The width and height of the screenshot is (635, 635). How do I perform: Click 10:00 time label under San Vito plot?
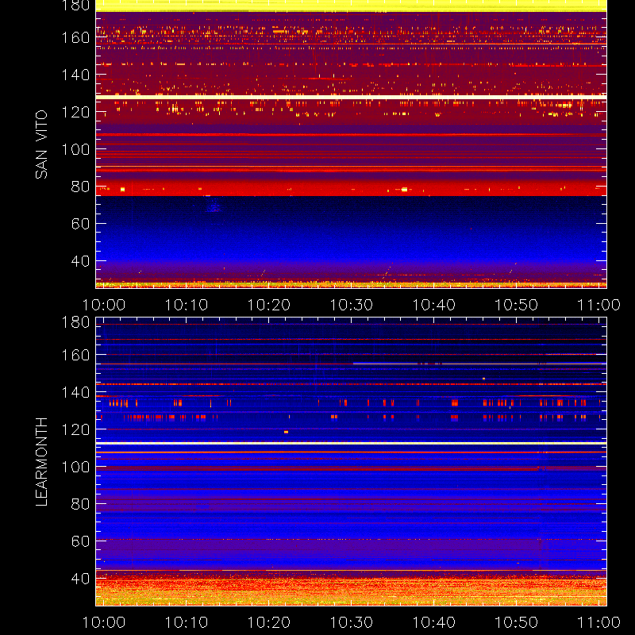pyautogui.click(x=104, y=305)
